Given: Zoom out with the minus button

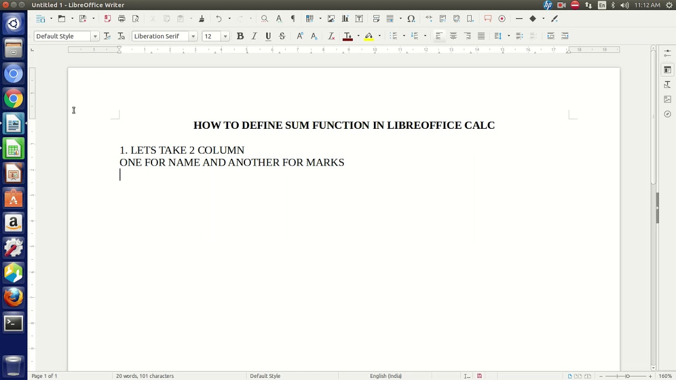Looking at the screenshot, I should click(x=601, y=376).
